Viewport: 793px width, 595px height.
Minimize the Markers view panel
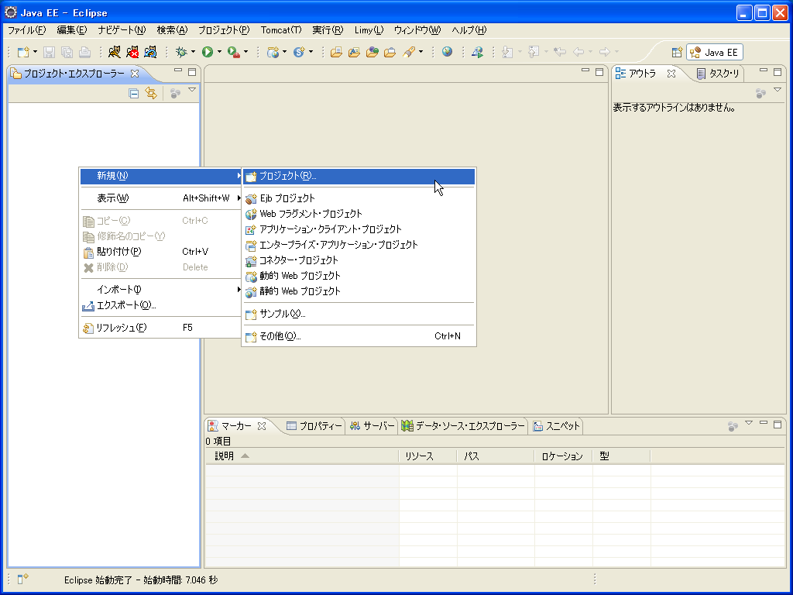click(x=764, y=423)
